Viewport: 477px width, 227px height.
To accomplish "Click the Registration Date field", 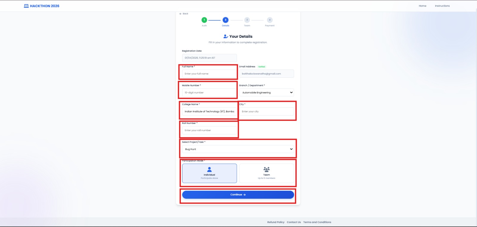I will [x=209, y=58].
